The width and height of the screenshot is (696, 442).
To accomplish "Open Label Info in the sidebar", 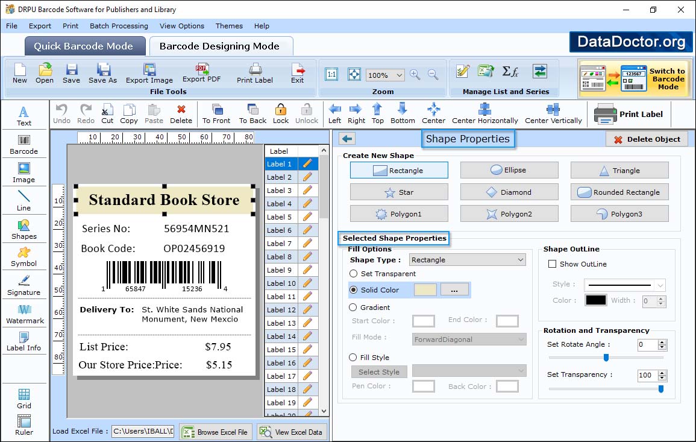I will pyautogui.click(x=24, y=342).
